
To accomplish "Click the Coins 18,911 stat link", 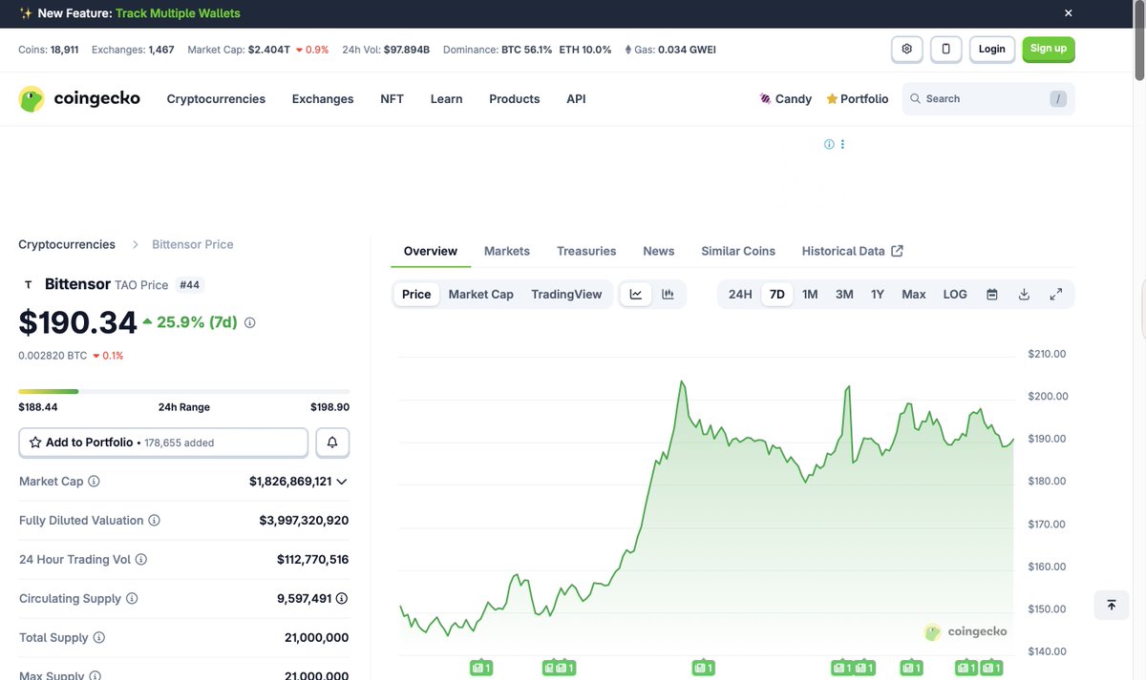I will [x=49, y=50].
